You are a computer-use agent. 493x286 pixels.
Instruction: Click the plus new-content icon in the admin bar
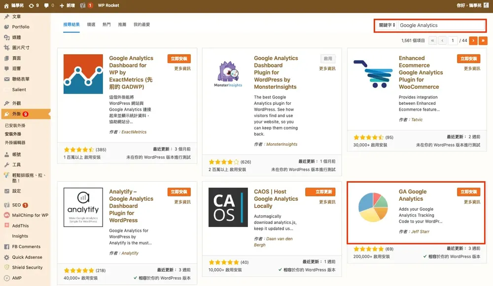[62, 5]
